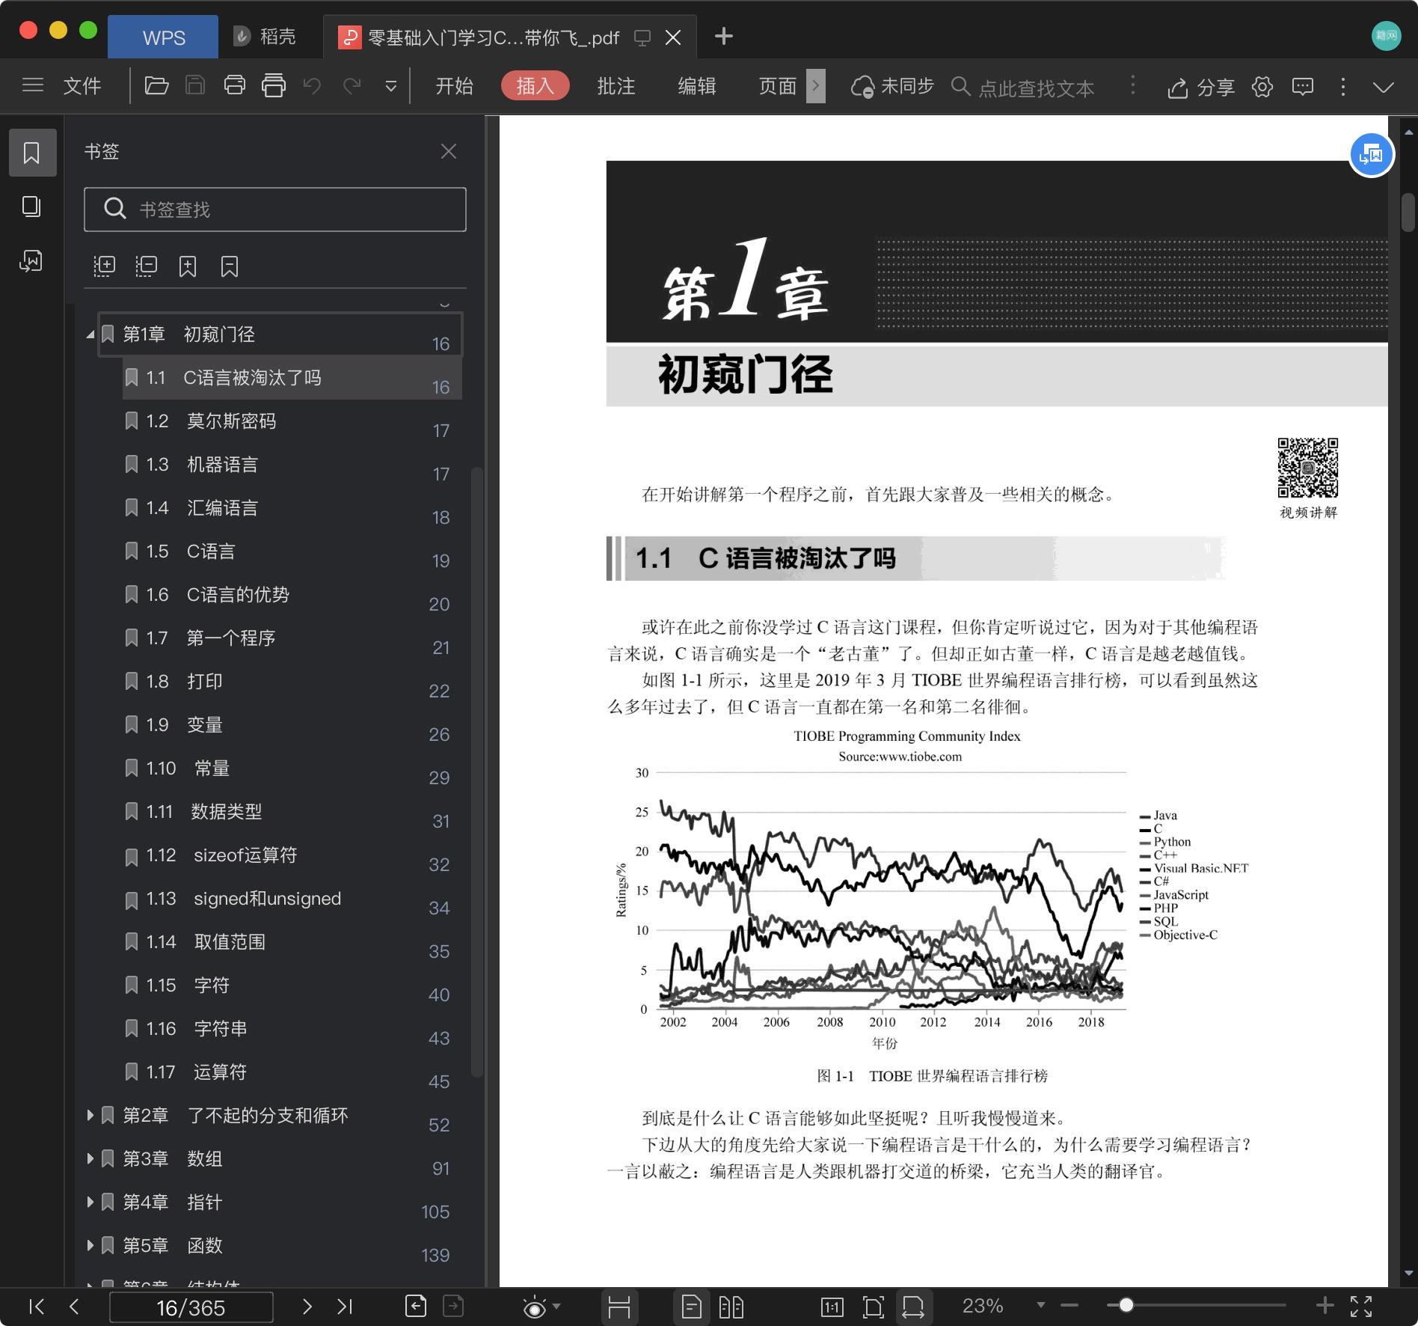Viewport: 1418px width, 1326px height.
Task: Open the 文件 menu
Action: coord(82,86)
